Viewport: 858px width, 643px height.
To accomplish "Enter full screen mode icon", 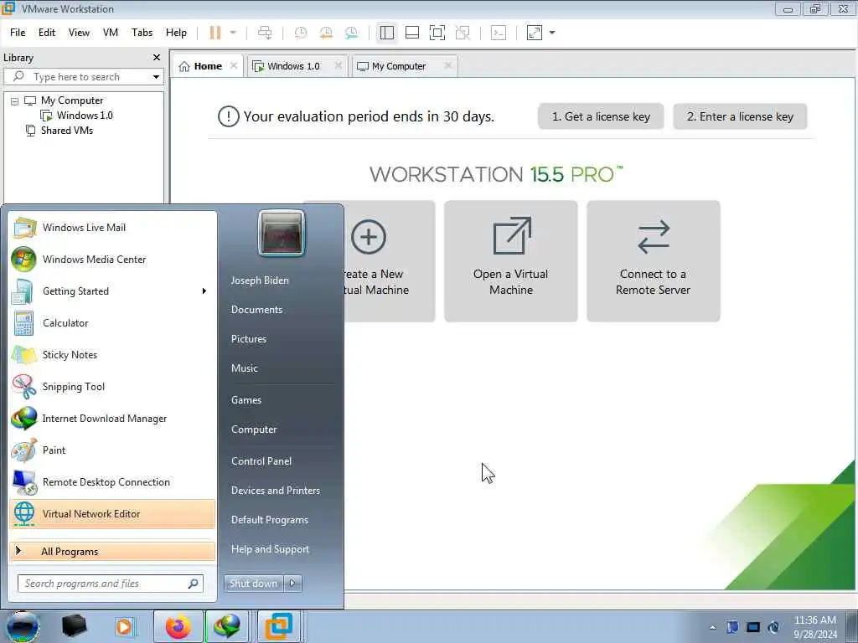I will 437,33.
